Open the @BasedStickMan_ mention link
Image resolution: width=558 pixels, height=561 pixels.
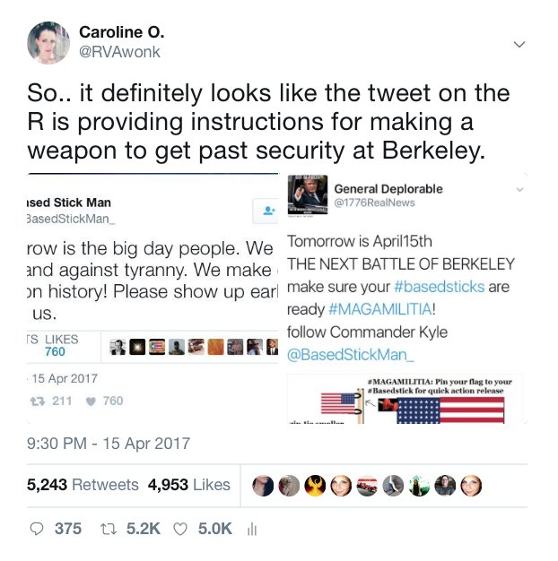[351, 355]
